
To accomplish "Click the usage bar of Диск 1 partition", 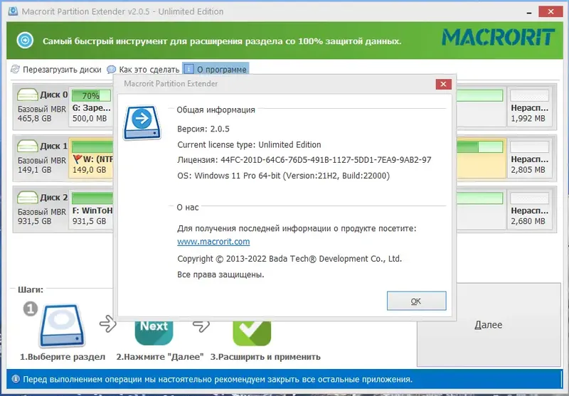I will coord(92,147).
